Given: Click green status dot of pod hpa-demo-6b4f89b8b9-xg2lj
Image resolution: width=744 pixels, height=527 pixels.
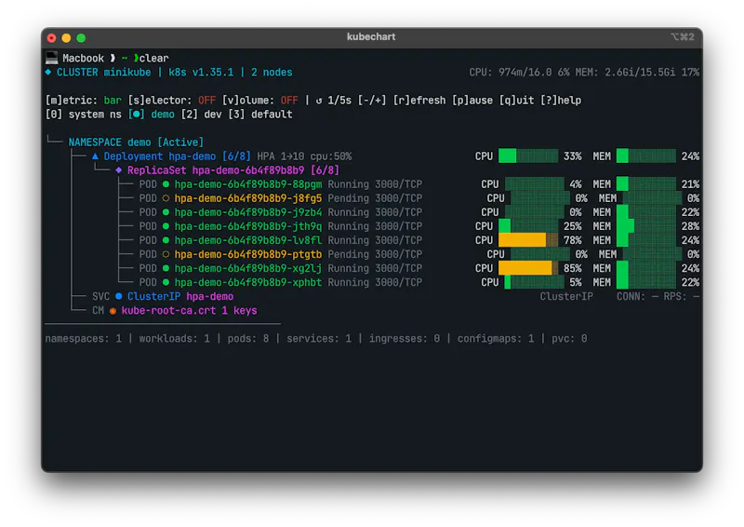Looking at the screenshot, I should (166, 268).
